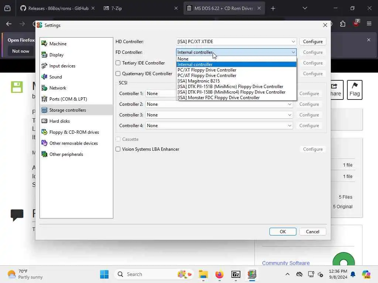Dismiss the Firefox notification bar
378x283 pixels.
pos(369,40)
